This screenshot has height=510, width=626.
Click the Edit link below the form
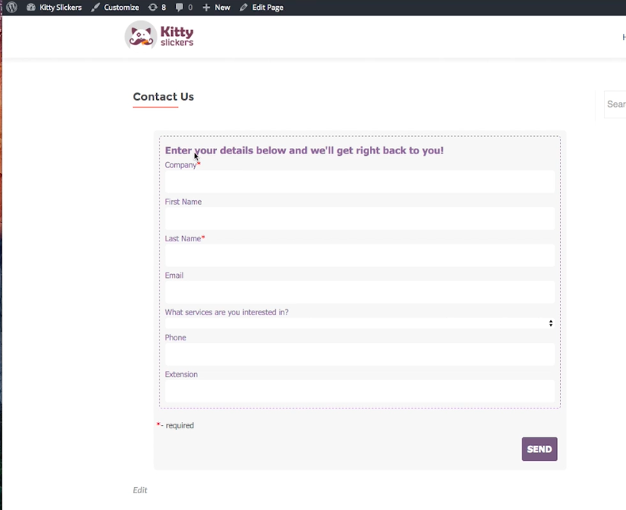140,490
